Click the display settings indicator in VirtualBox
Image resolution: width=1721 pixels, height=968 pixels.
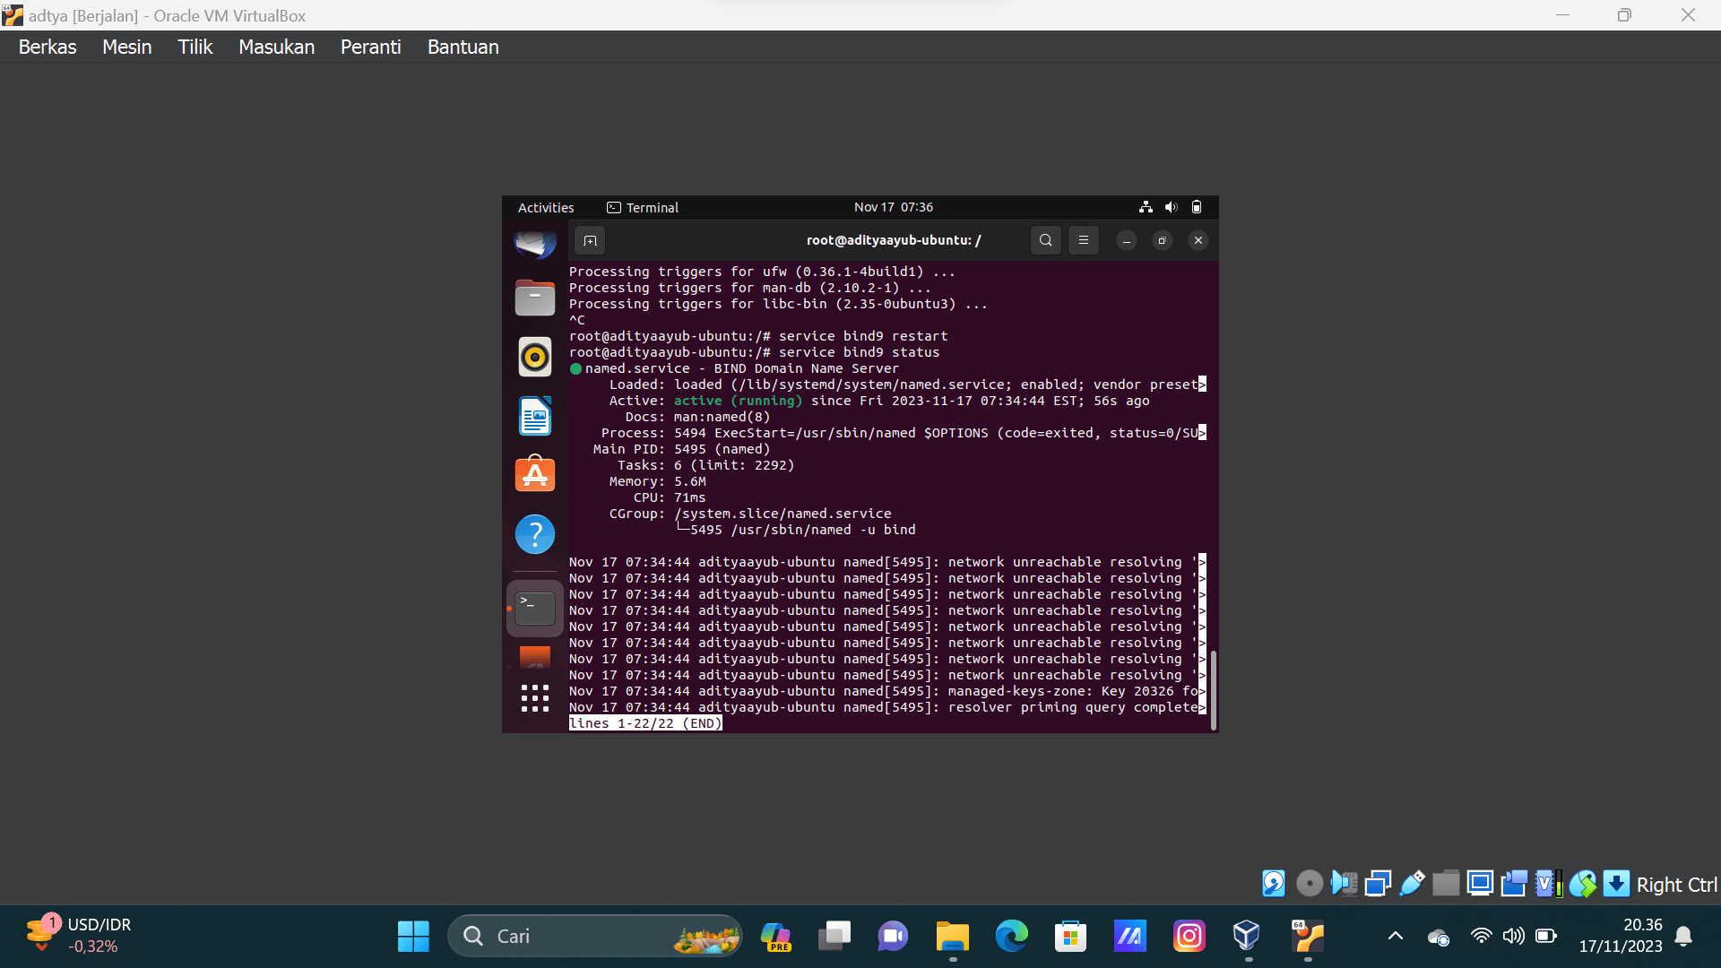click(1480, 884)
